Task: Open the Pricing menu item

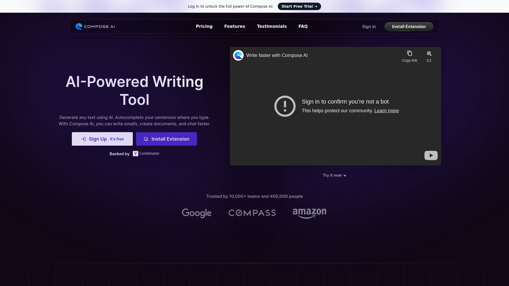Action: coord(204,26)
